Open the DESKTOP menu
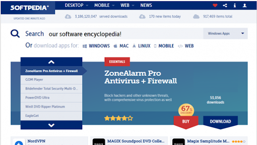The width and height of the screenshot is (257, 145). pyautogui.click(x=74, y=5)
